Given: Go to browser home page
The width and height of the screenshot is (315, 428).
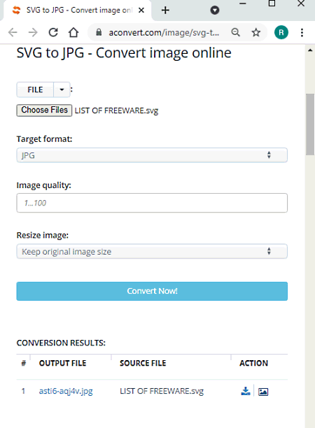Looking at the screenshot, I should click(x=73, y=32).
